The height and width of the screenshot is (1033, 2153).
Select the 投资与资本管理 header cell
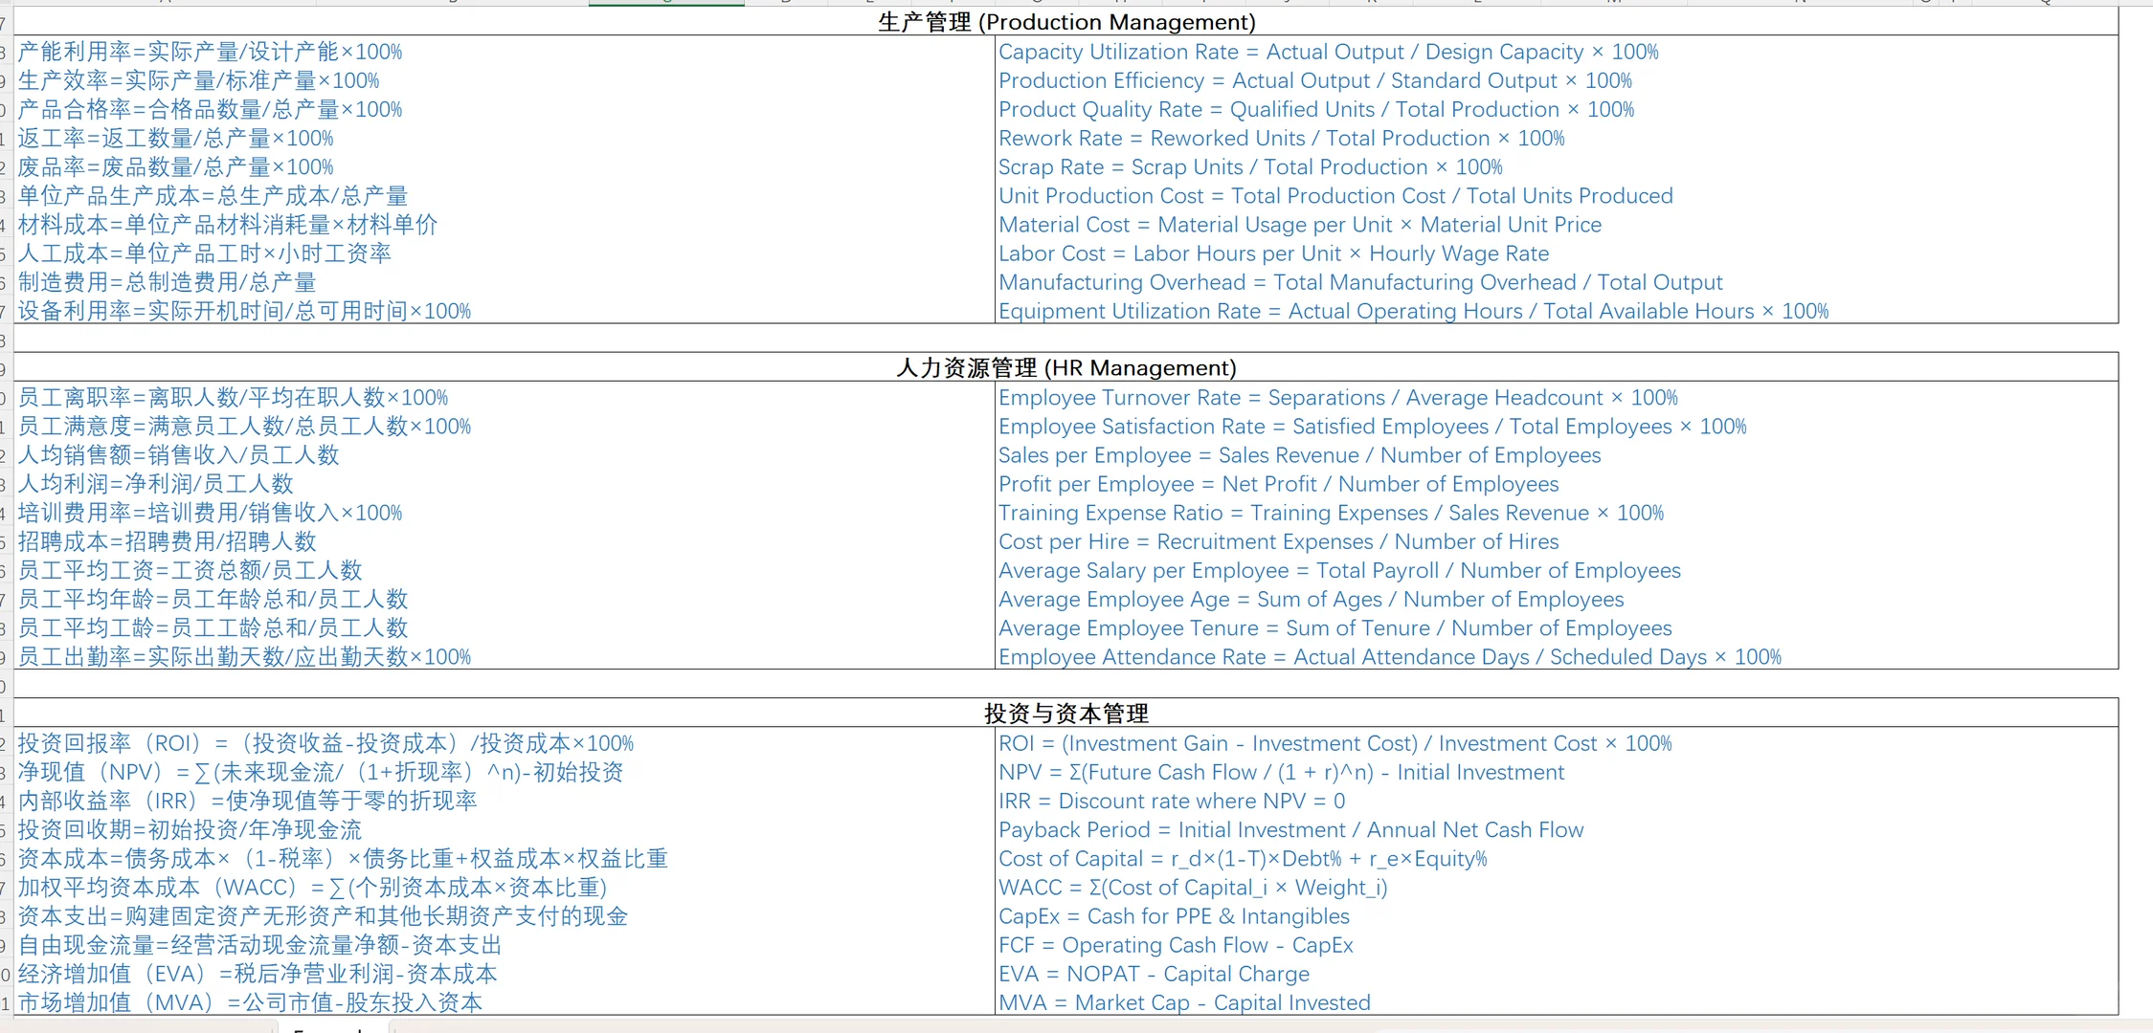click(x=1065, y=714)
